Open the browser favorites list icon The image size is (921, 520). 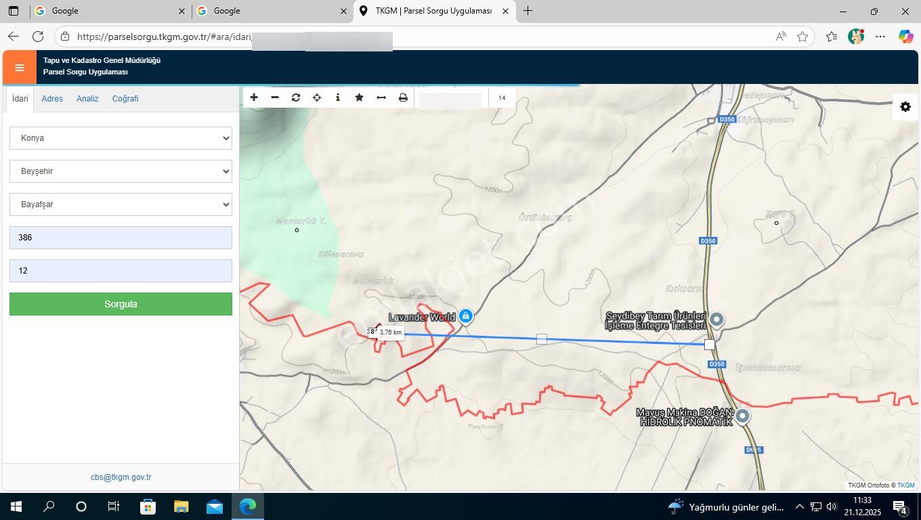coord(832,37)
